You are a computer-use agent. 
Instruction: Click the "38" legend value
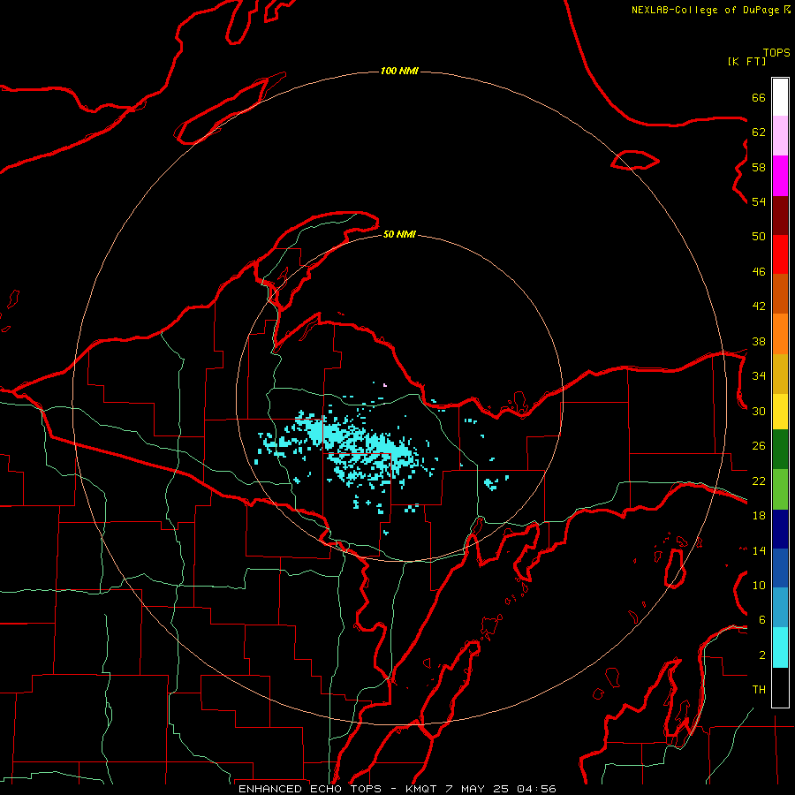[x=759, y=341]
